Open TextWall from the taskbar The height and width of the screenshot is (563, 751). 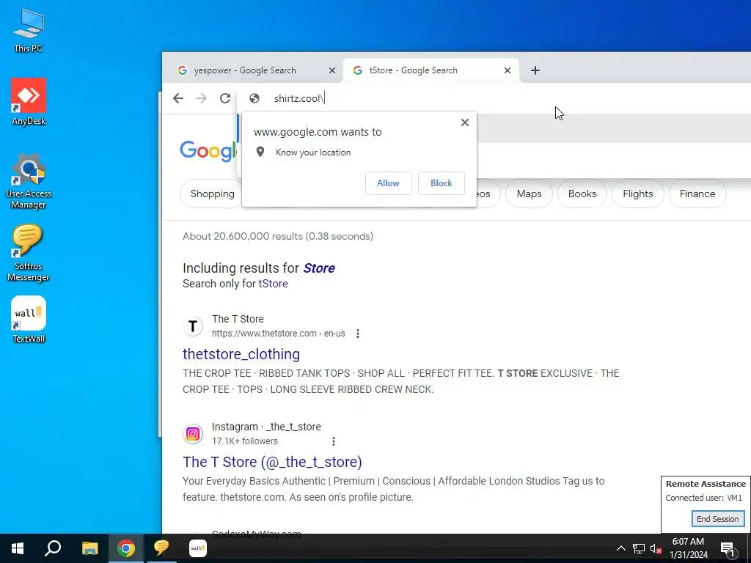[198, 548]
